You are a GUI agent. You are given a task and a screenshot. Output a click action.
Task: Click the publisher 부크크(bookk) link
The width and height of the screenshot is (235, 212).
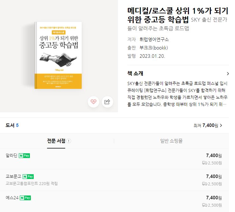(154, 48)
